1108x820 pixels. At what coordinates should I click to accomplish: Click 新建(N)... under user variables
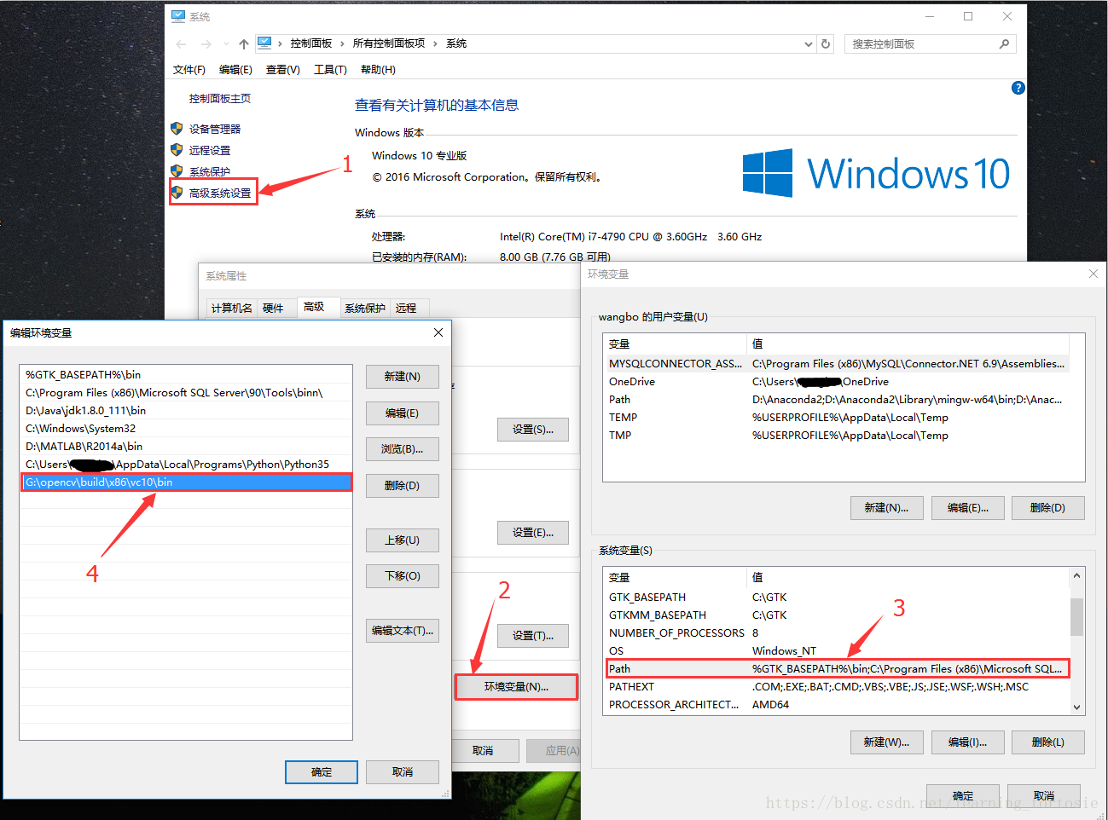point(886,508)
